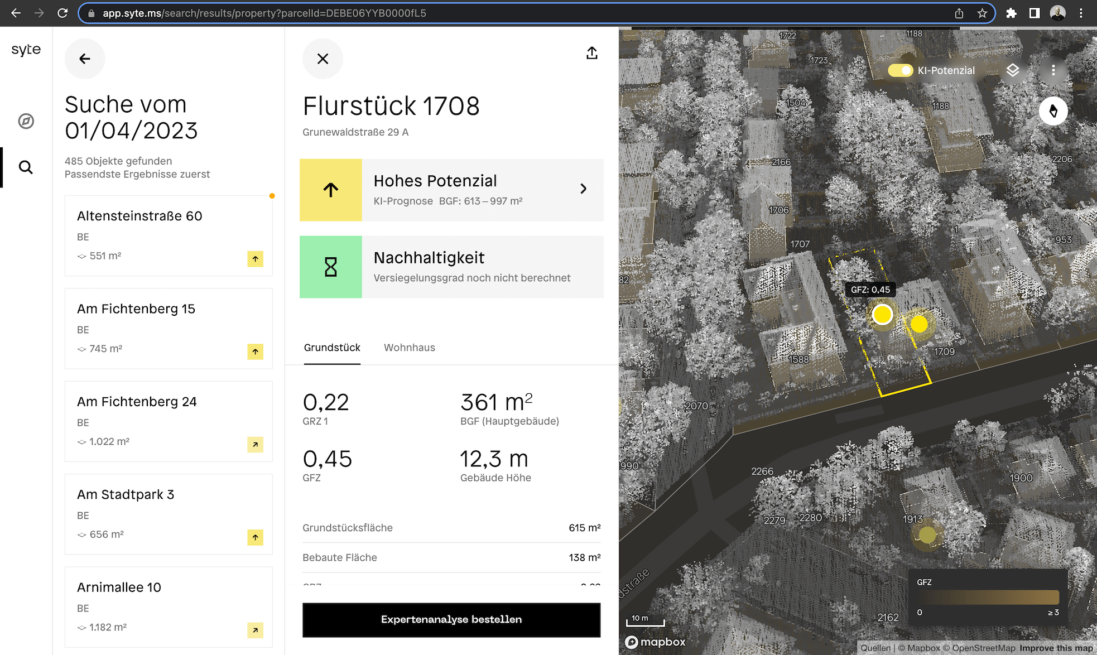Open the explore compass icon in sidebar
Image resolution: width=1097 pixels, height=655 pixels.
click(x=26, y=121)
